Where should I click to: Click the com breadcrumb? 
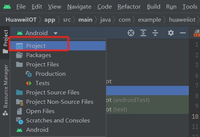[125, 20]
